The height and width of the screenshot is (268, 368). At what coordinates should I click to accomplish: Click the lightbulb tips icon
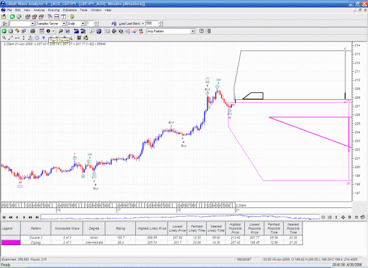coord(72,16)
